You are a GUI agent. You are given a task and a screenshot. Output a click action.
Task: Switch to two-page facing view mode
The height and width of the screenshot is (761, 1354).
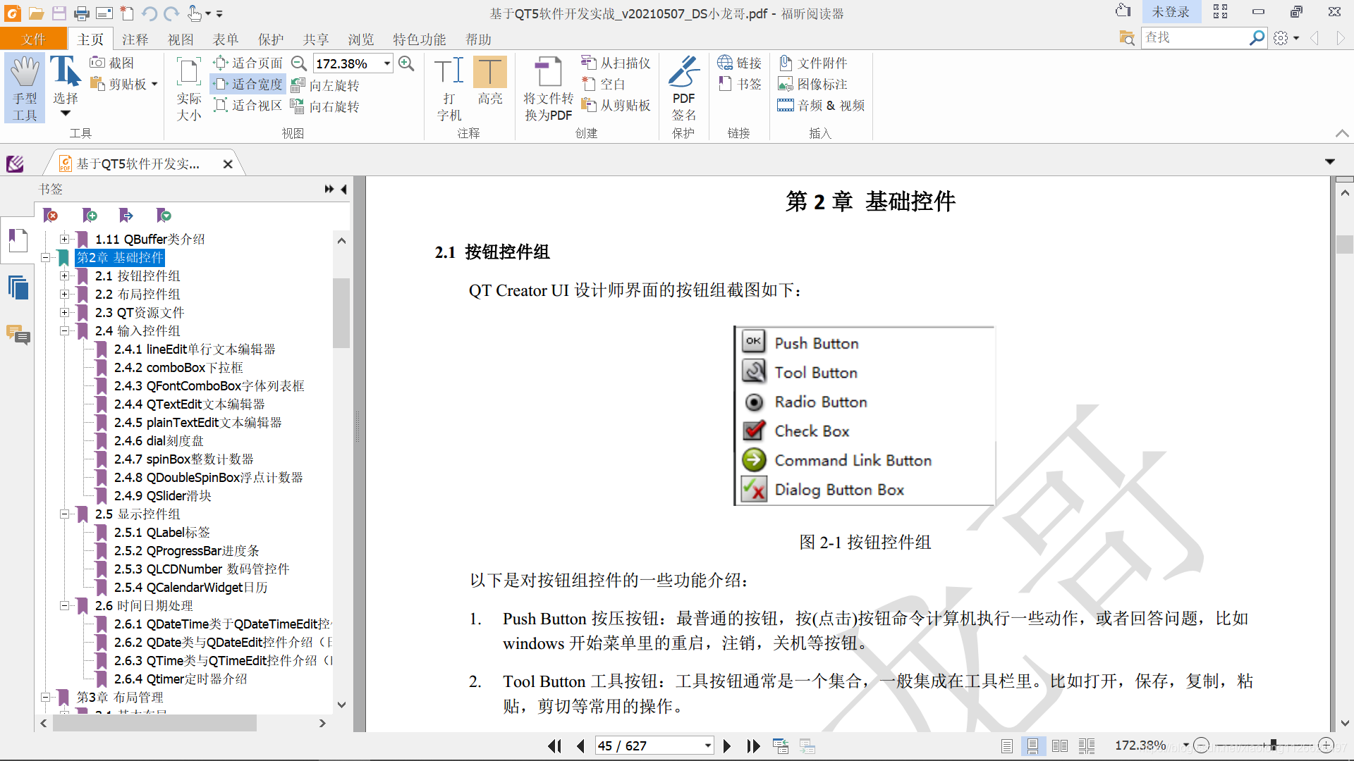pyautogui.click(x=1059, y=745)
